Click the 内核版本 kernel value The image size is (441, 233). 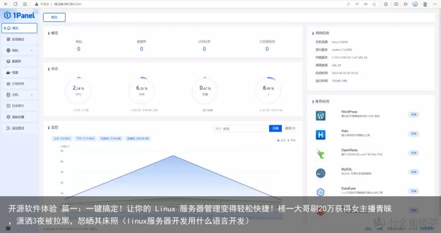349,57
